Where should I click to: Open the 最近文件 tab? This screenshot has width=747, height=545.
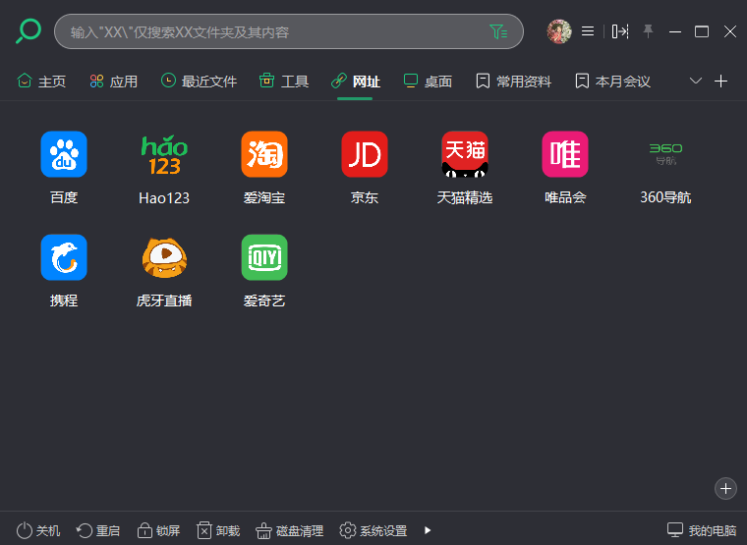click(200, 82)
